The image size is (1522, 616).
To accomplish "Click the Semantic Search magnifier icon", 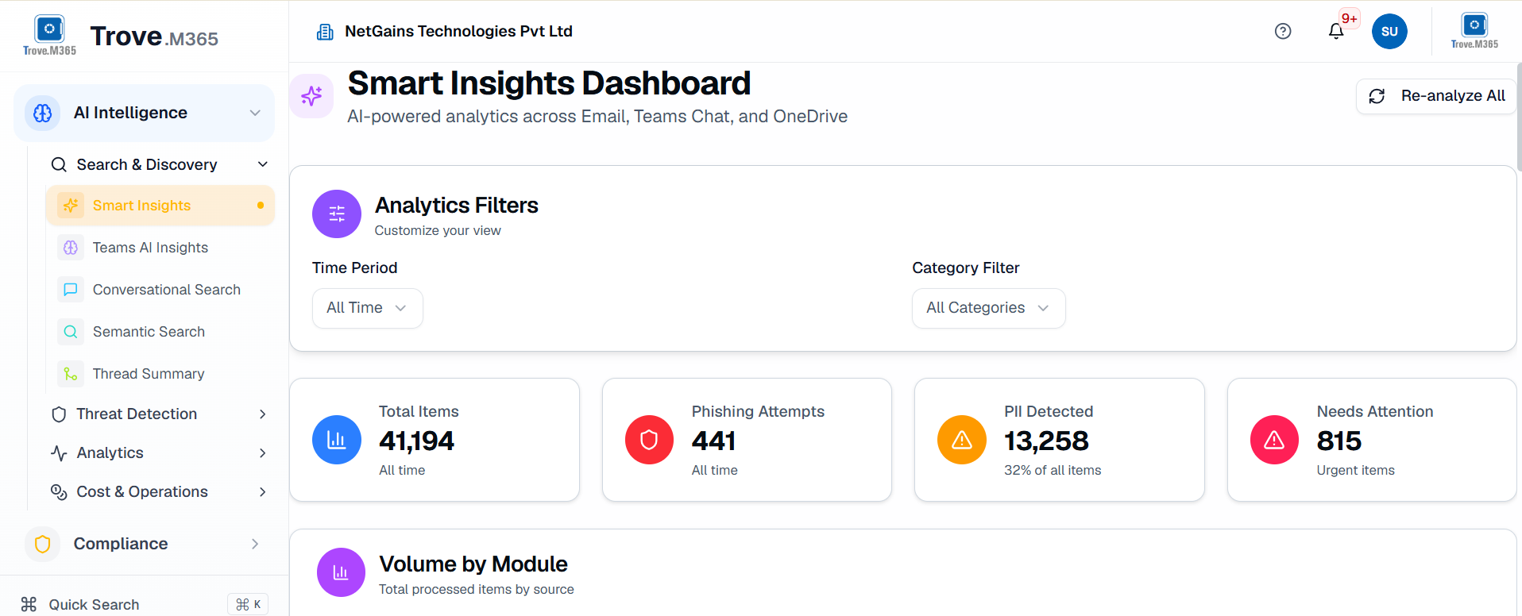I will click(71, 332).
